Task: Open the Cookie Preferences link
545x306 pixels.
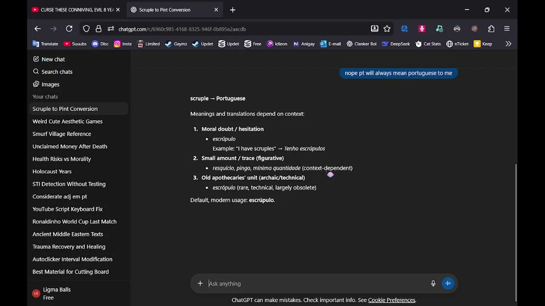Action: [392, 300]
